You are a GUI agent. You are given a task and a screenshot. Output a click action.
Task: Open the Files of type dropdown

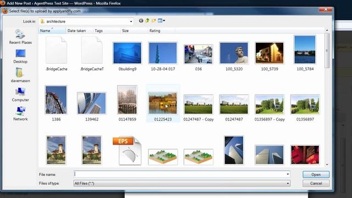[x=182, y=183]
